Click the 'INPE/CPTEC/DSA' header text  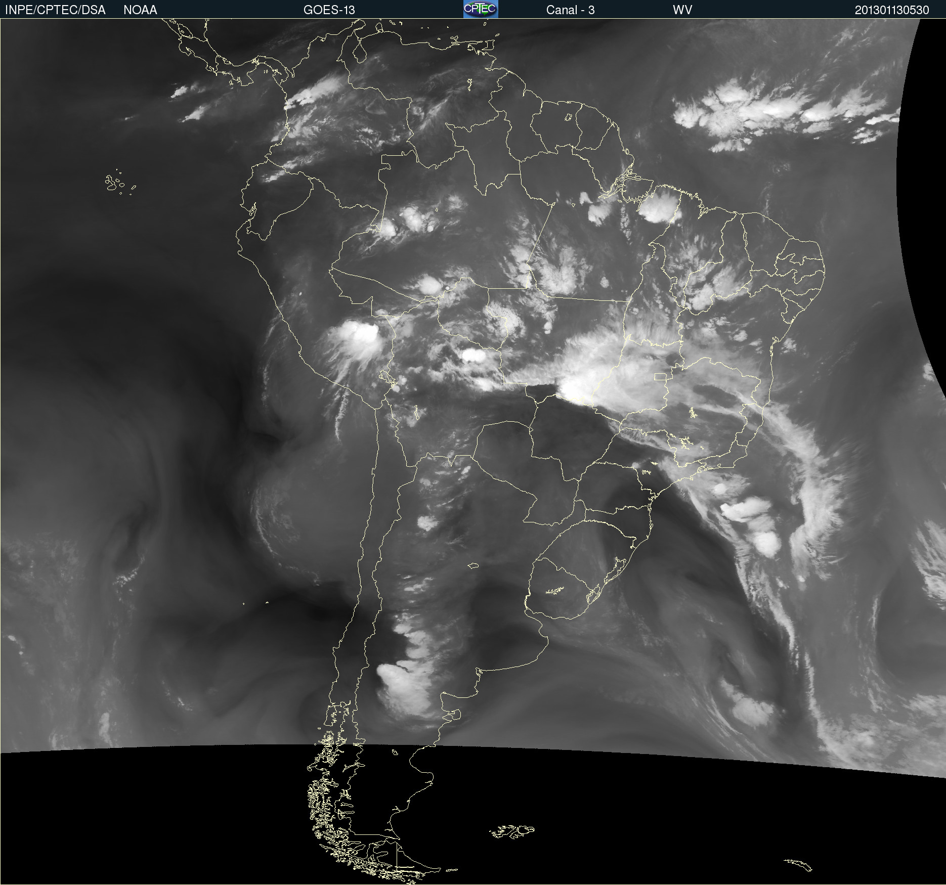(x=55, y=10)
